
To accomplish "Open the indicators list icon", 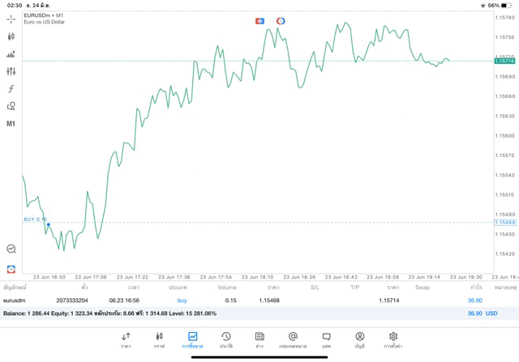I will [11, 54].
